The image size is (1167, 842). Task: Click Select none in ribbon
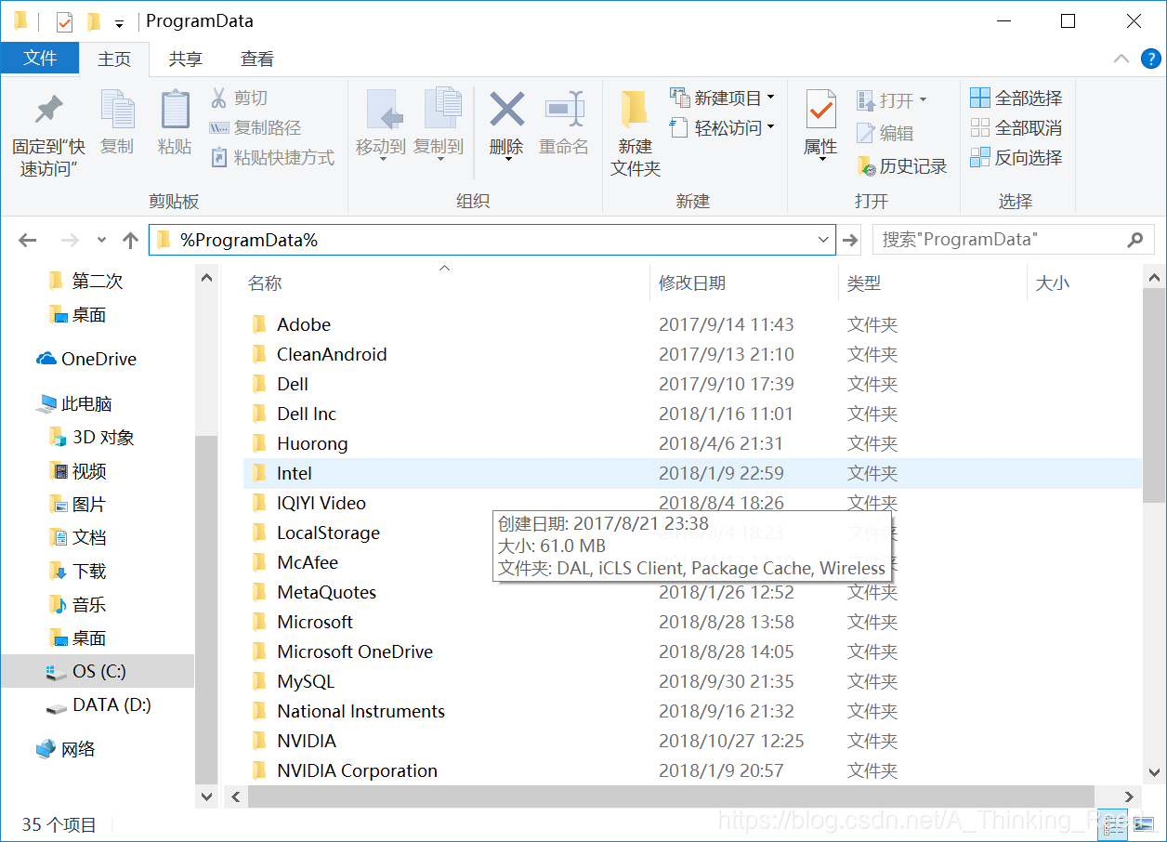click(1016, 127)
